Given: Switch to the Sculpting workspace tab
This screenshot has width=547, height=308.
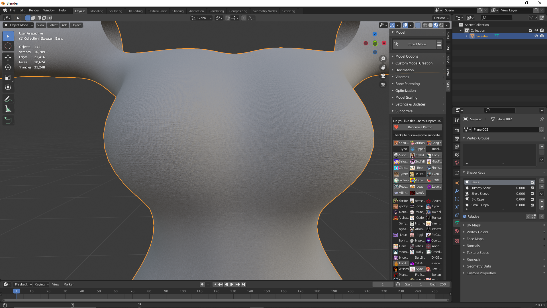Looking at the screenshot, I should (x=115, y=11).
